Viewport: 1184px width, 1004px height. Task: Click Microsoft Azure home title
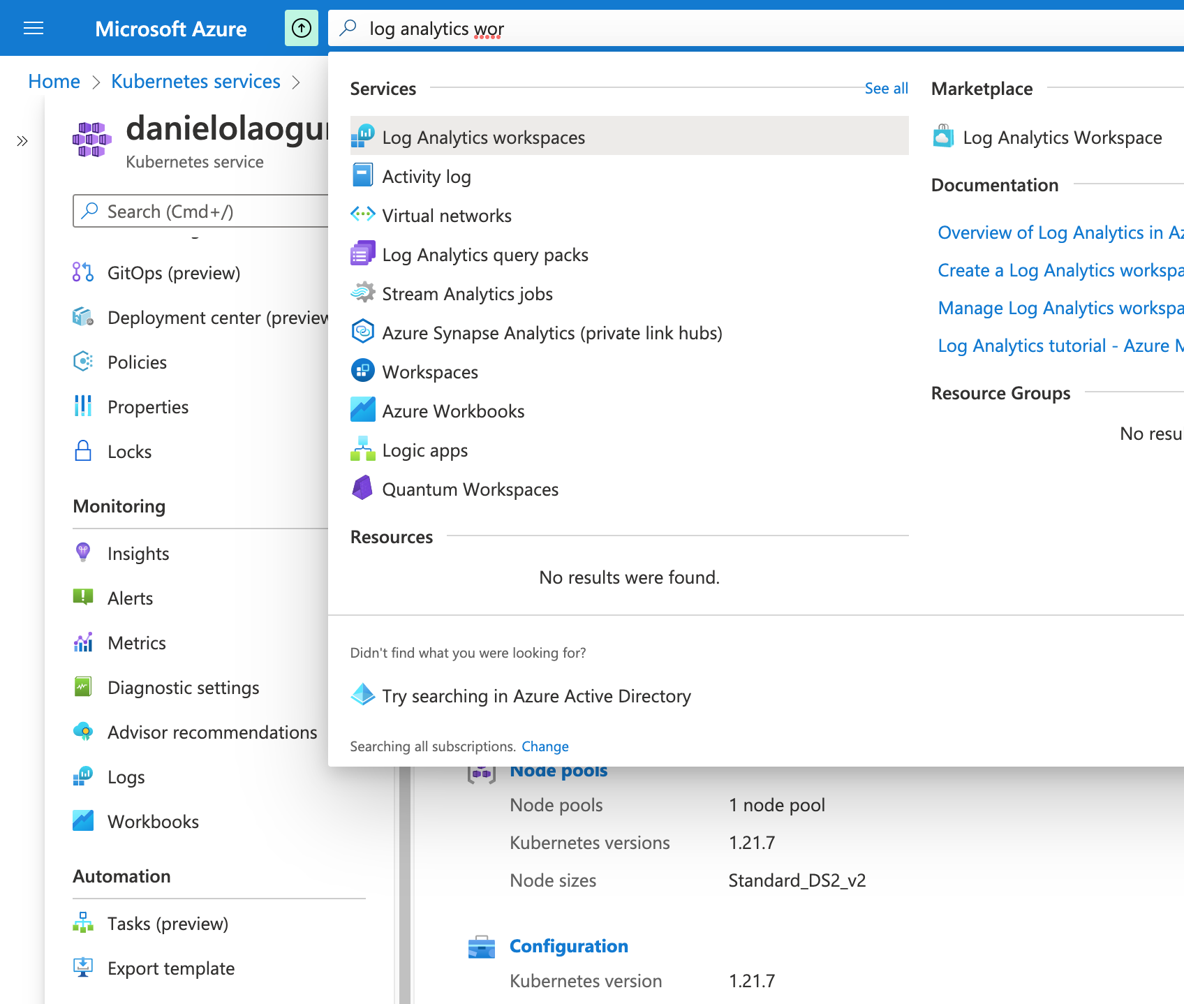[170, 29]
